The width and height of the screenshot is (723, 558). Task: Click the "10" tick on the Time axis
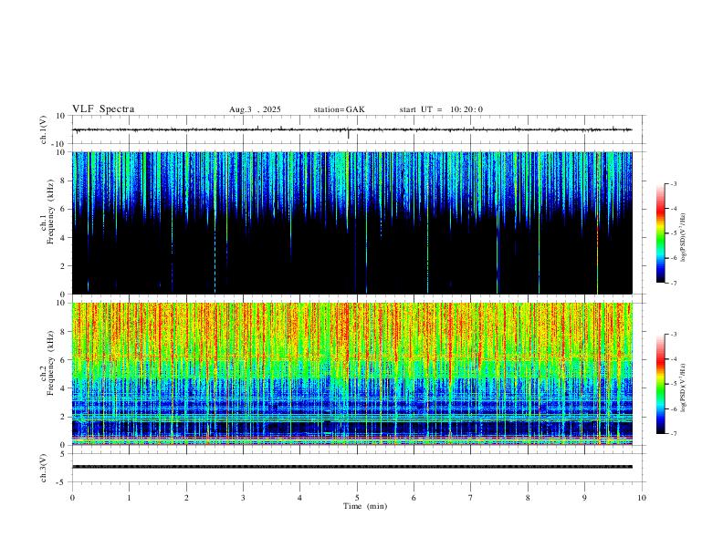coord(642,498)
